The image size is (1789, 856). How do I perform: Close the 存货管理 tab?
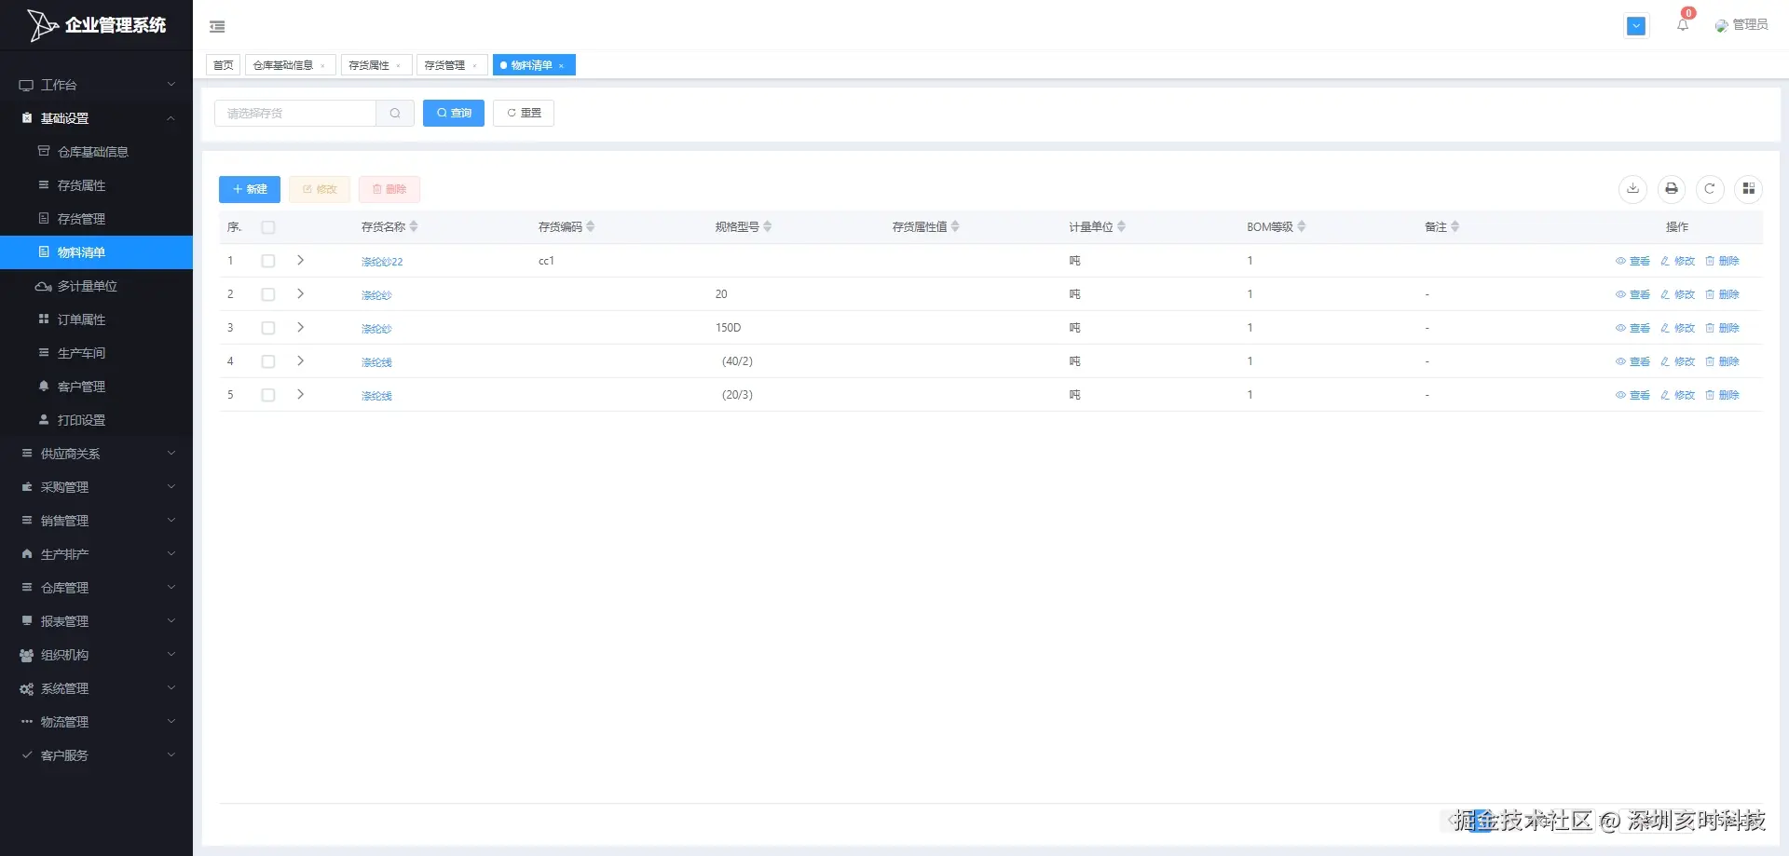474,66
